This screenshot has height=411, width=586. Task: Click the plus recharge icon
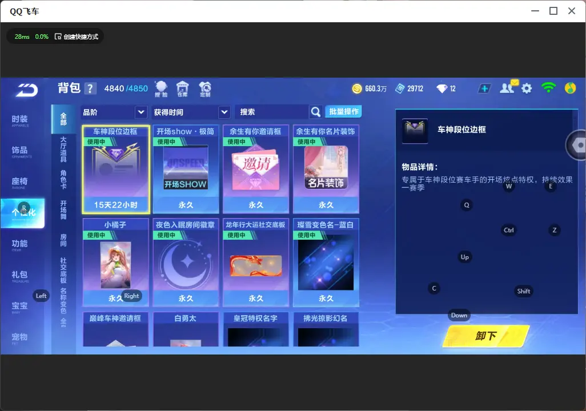point(484,88)
